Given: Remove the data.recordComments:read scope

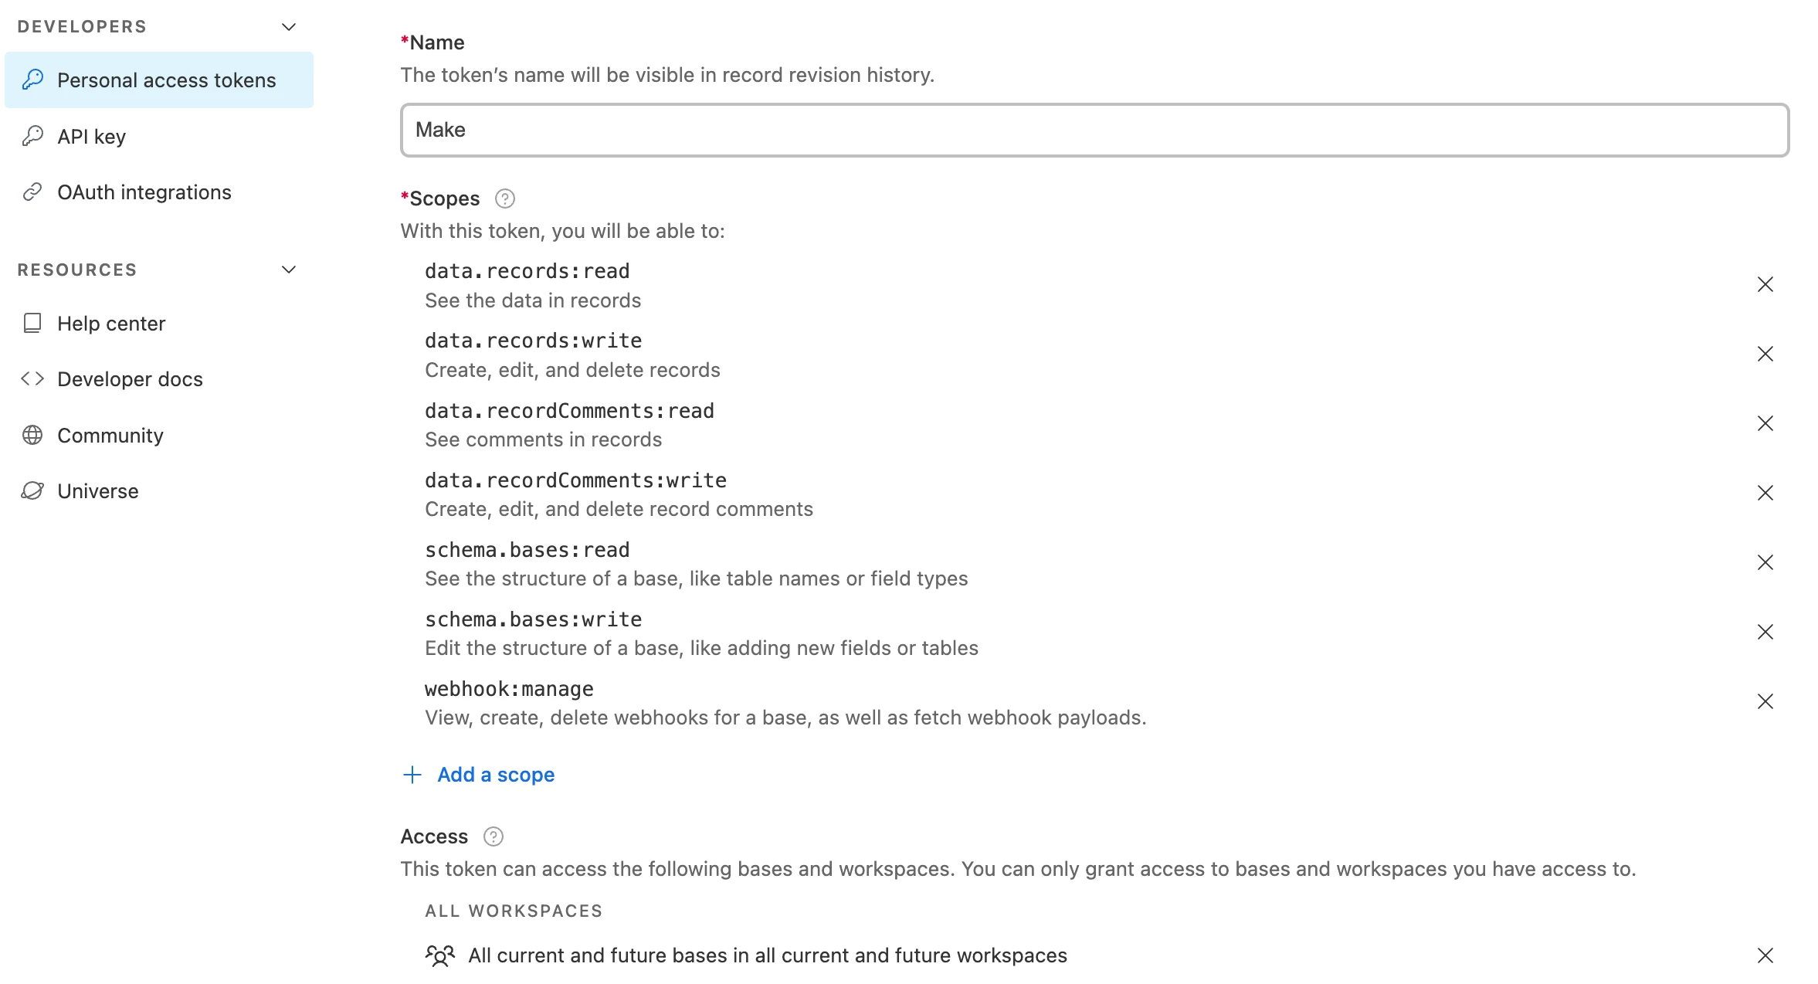Looking at the screenshot, I should click(x=1765, y=423).
